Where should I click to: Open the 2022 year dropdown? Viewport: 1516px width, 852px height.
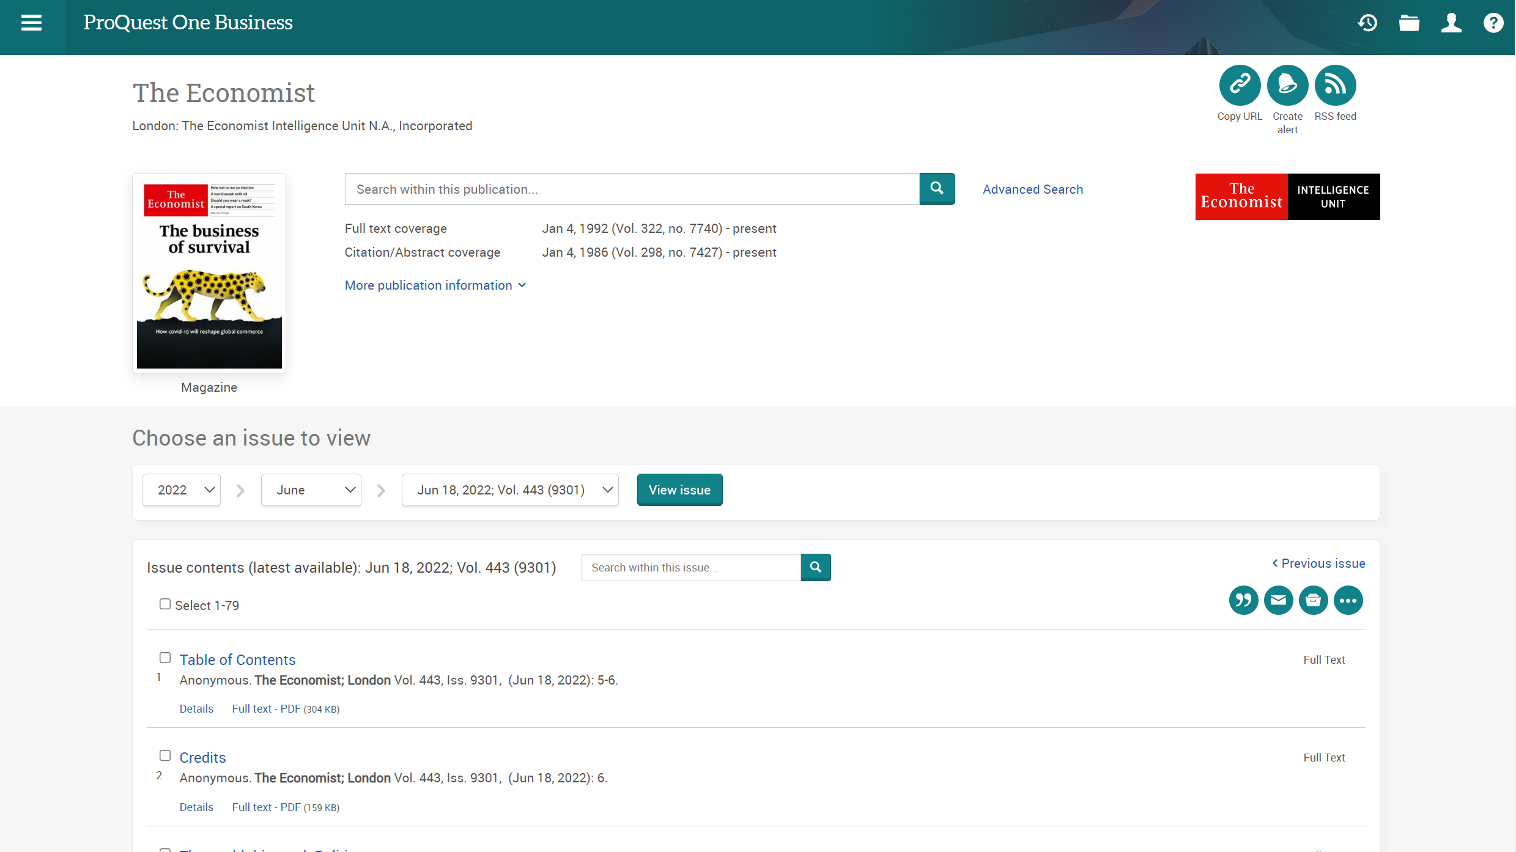[x=182, y=490]
